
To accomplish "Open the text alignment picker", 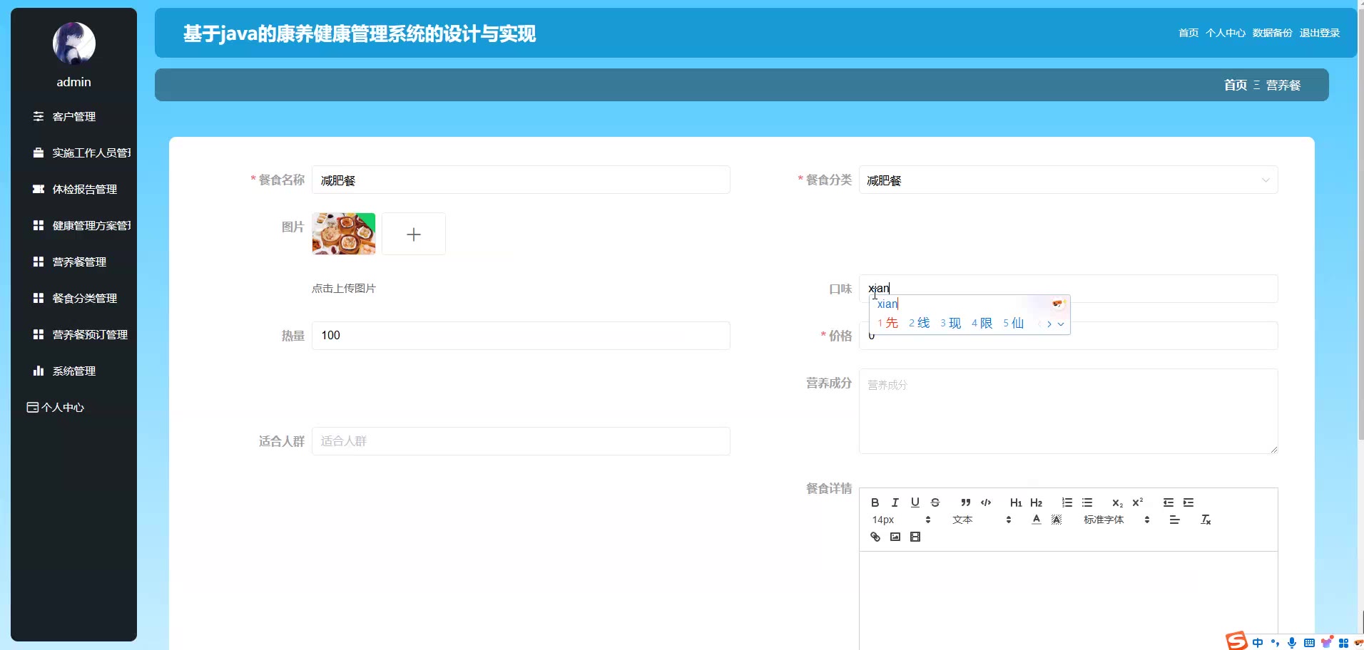I will point(1175,520).
